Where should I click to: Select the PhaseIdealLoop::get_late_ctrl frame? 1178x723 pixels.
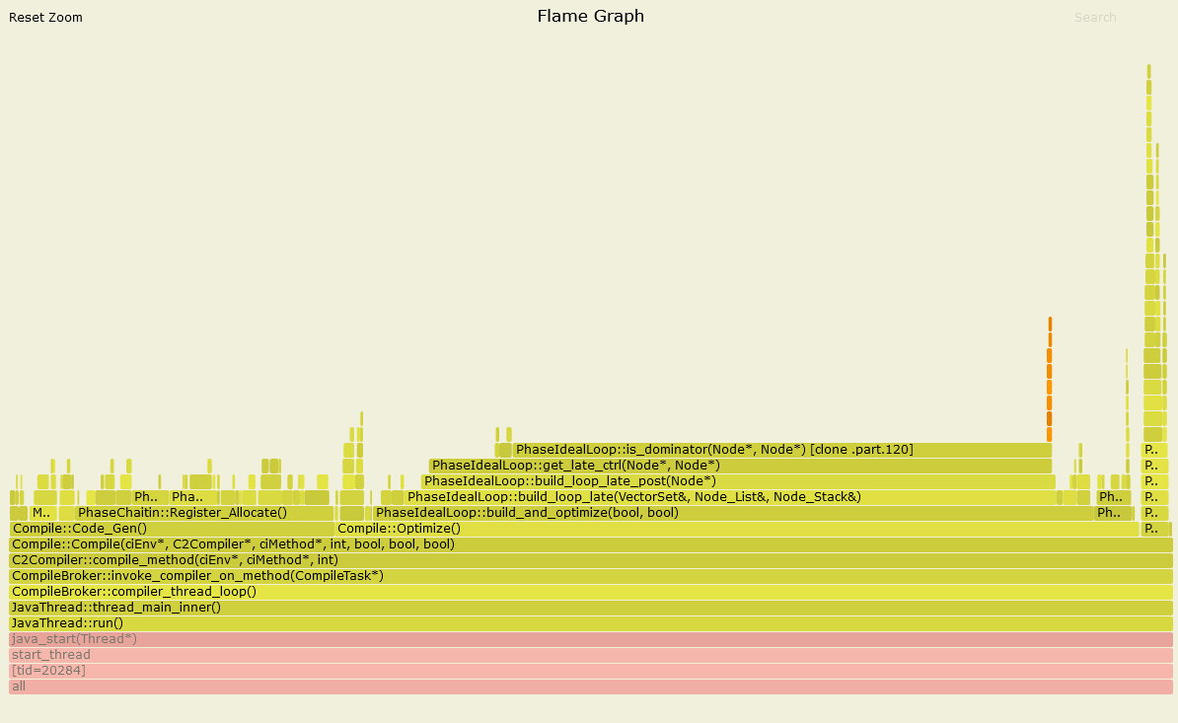(740, 466)
